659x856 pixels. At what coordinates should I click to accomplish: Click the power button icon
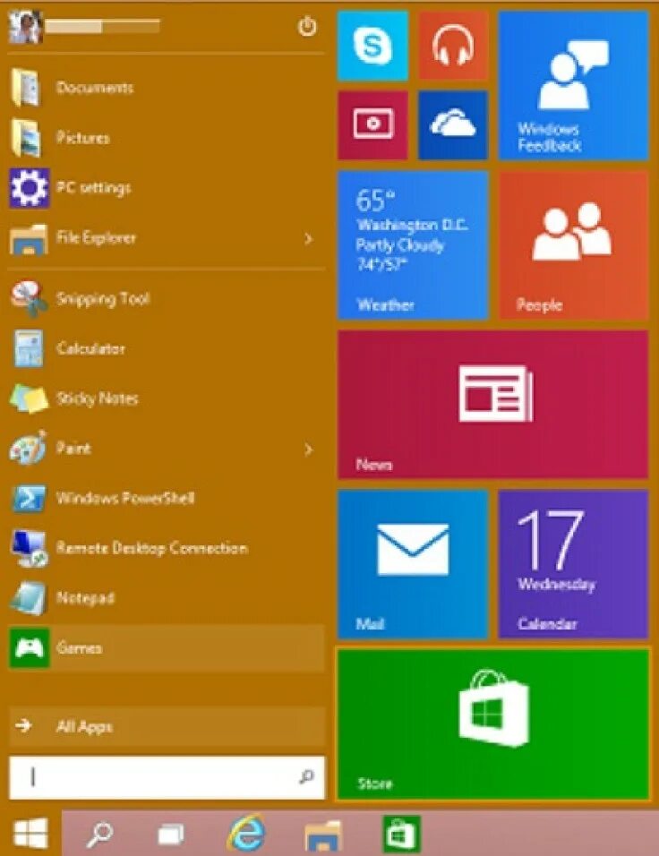[x=307, y=26]
